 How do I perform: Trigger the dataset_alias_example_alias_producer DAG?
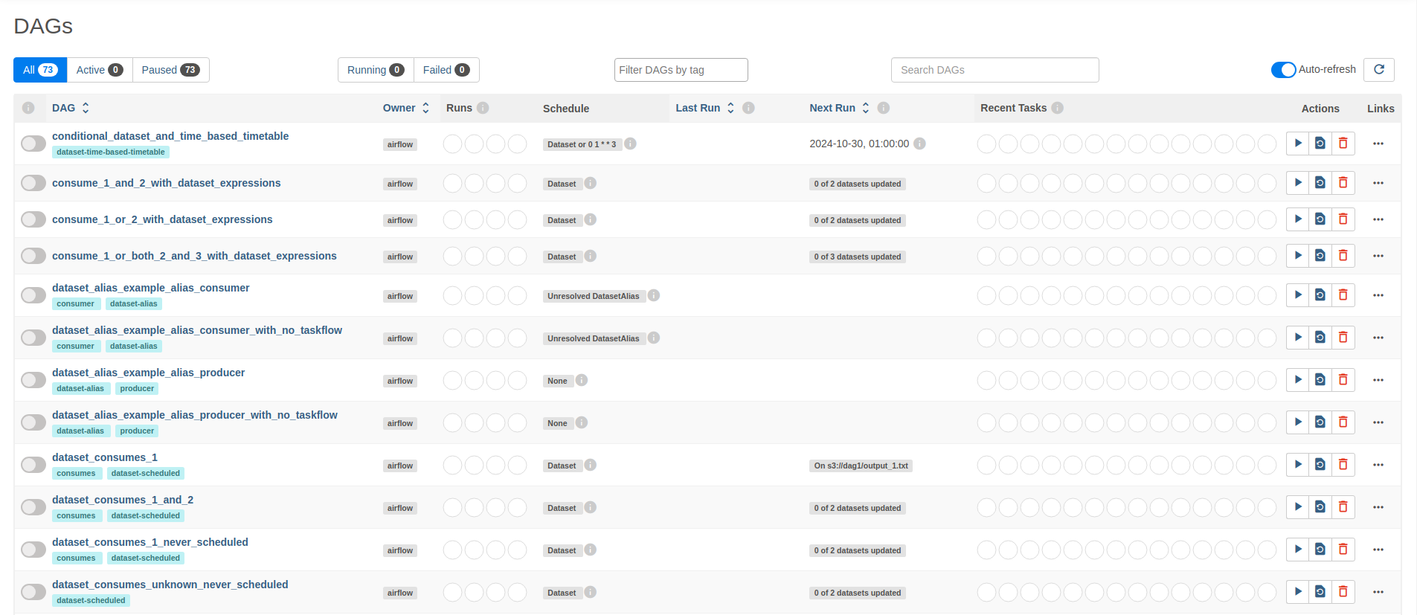[x=1297, y=380]
